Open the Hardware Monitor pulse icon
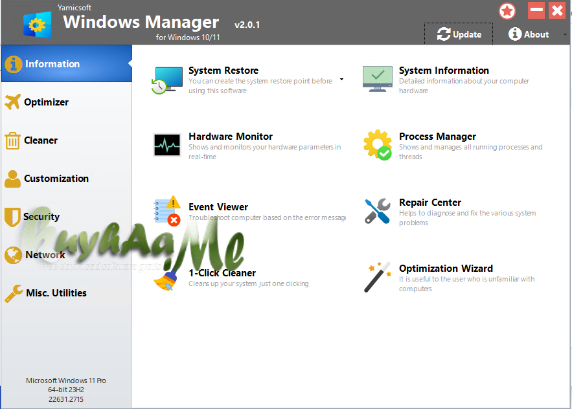Image resolution: width=572 pixels, height=409 pixels. tap(167, 145)
